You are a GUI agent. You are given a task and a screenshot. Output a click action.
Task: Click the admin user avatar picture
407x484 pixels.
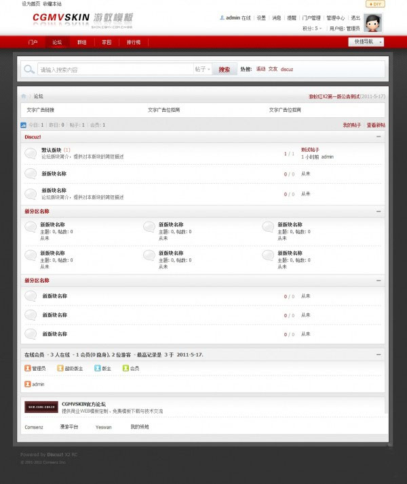[x=373, y=23]
